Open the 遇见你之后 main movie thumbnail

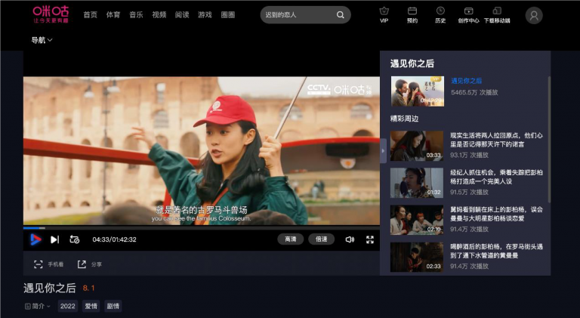click(418, 91)
